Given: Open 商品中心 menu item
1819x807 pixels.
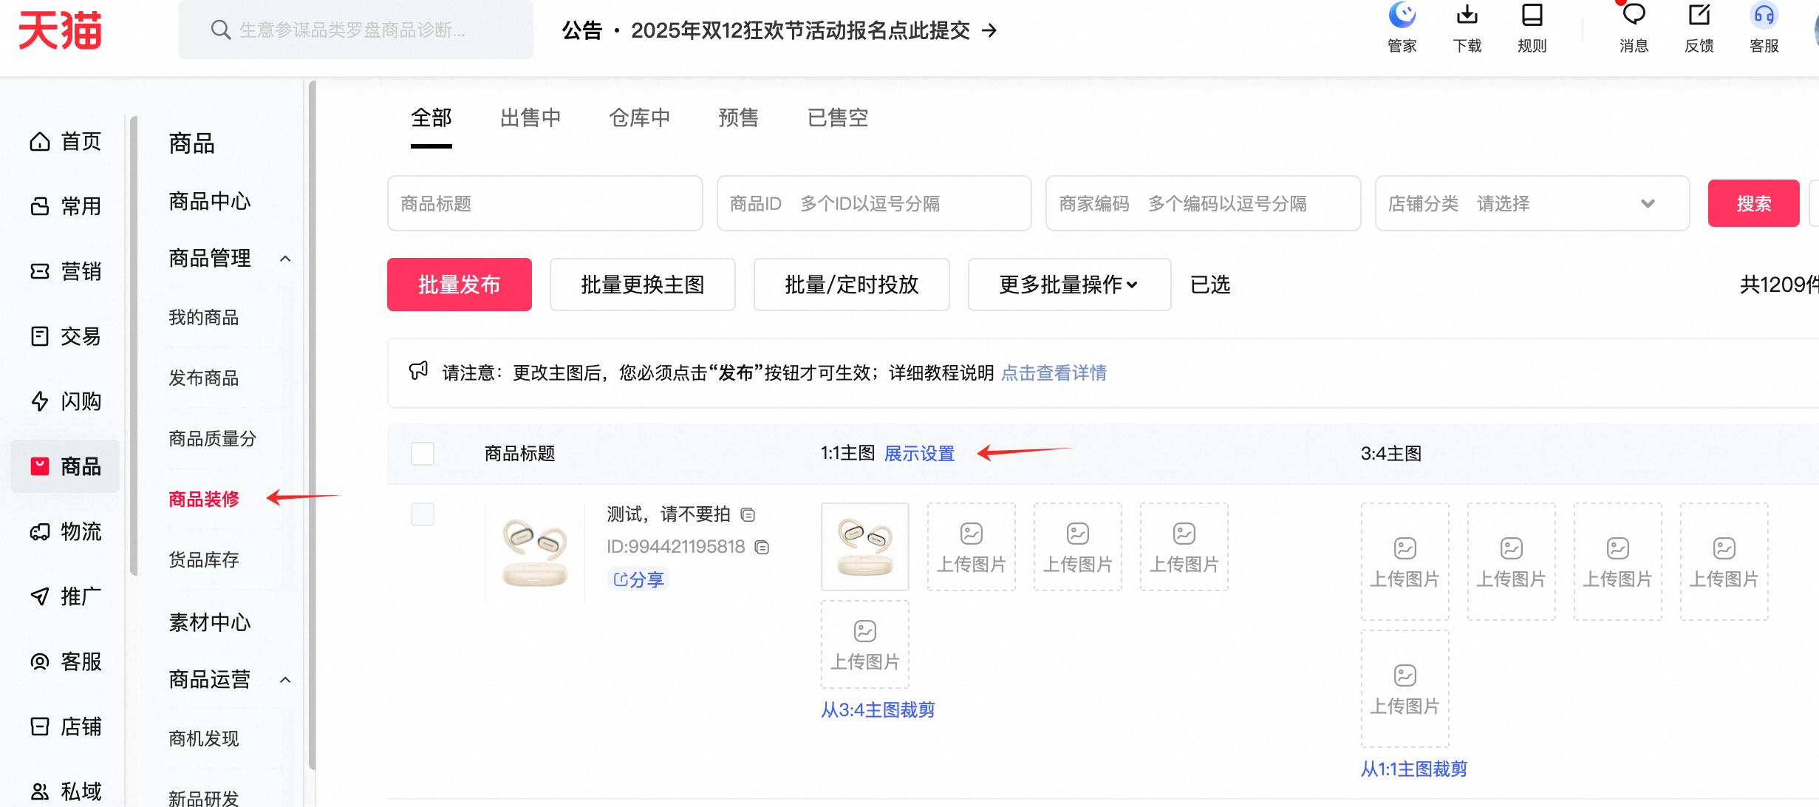Looking at the screenshot, I should pyautogui.click(x=210, y=201).
